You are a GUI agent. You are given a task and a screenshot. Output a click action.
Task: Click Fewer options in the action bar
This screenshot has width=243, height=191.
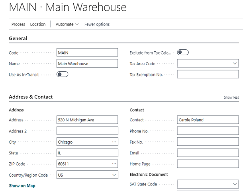(97, 24)
